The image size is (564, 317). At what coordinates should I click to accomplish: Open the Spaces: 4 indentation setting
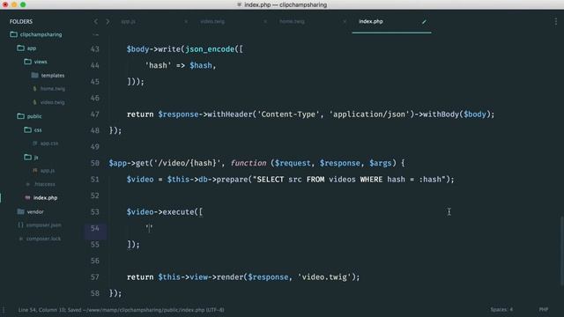point(501,309)
